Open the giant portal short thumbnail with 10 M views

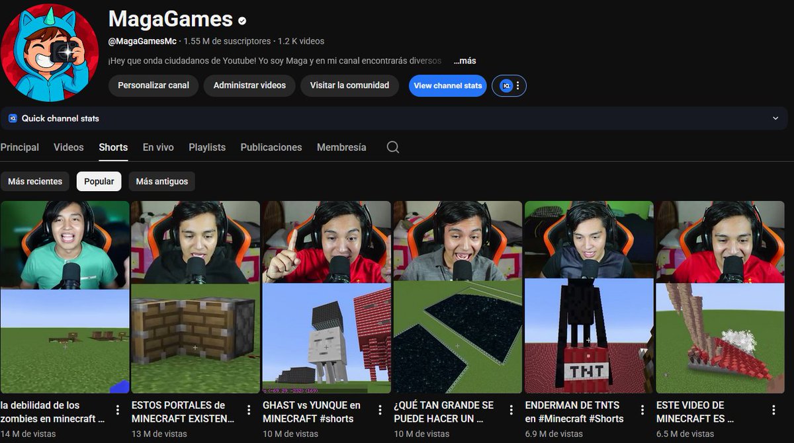point(458,297)
